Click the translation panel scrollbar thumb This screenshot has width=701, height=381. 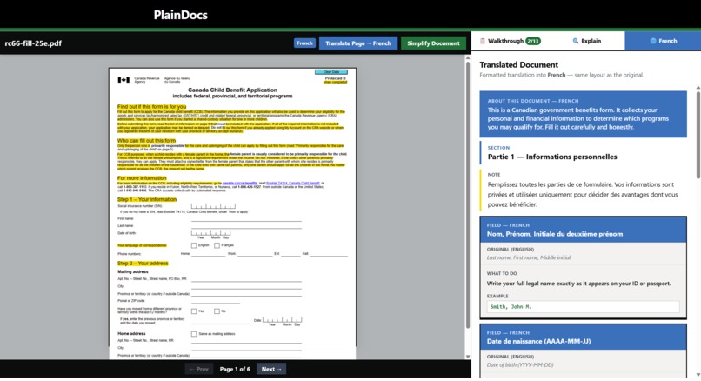(x=698, y=135)
